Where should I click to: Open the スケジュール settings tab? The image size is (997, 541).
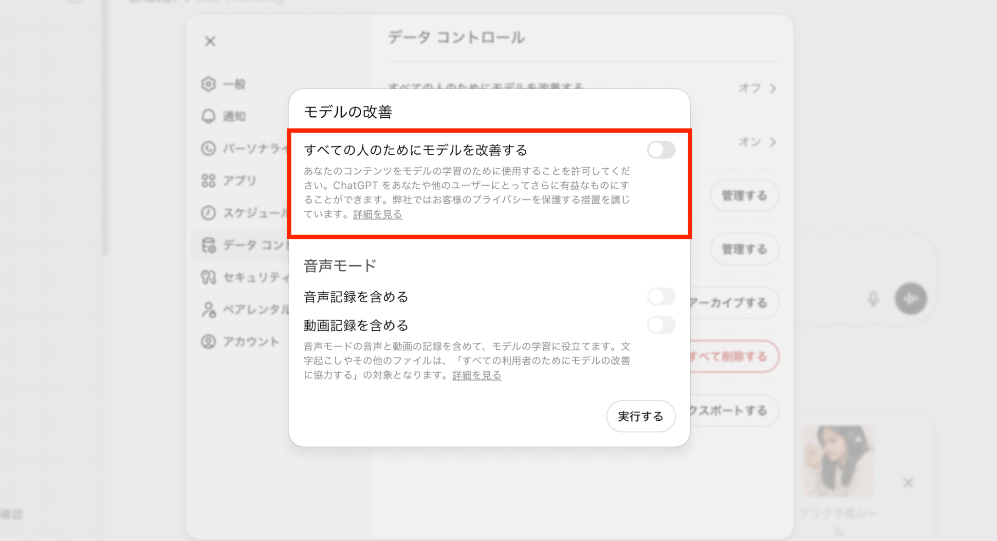(x=253, y=213)
